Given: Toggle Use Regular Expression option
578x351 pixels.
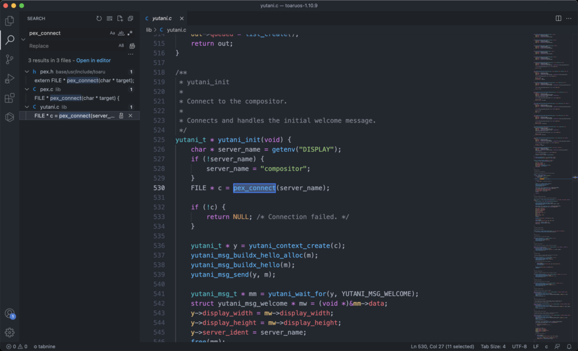Looking at the screenshot, I should pyautogui.click(x=130, y=33).
